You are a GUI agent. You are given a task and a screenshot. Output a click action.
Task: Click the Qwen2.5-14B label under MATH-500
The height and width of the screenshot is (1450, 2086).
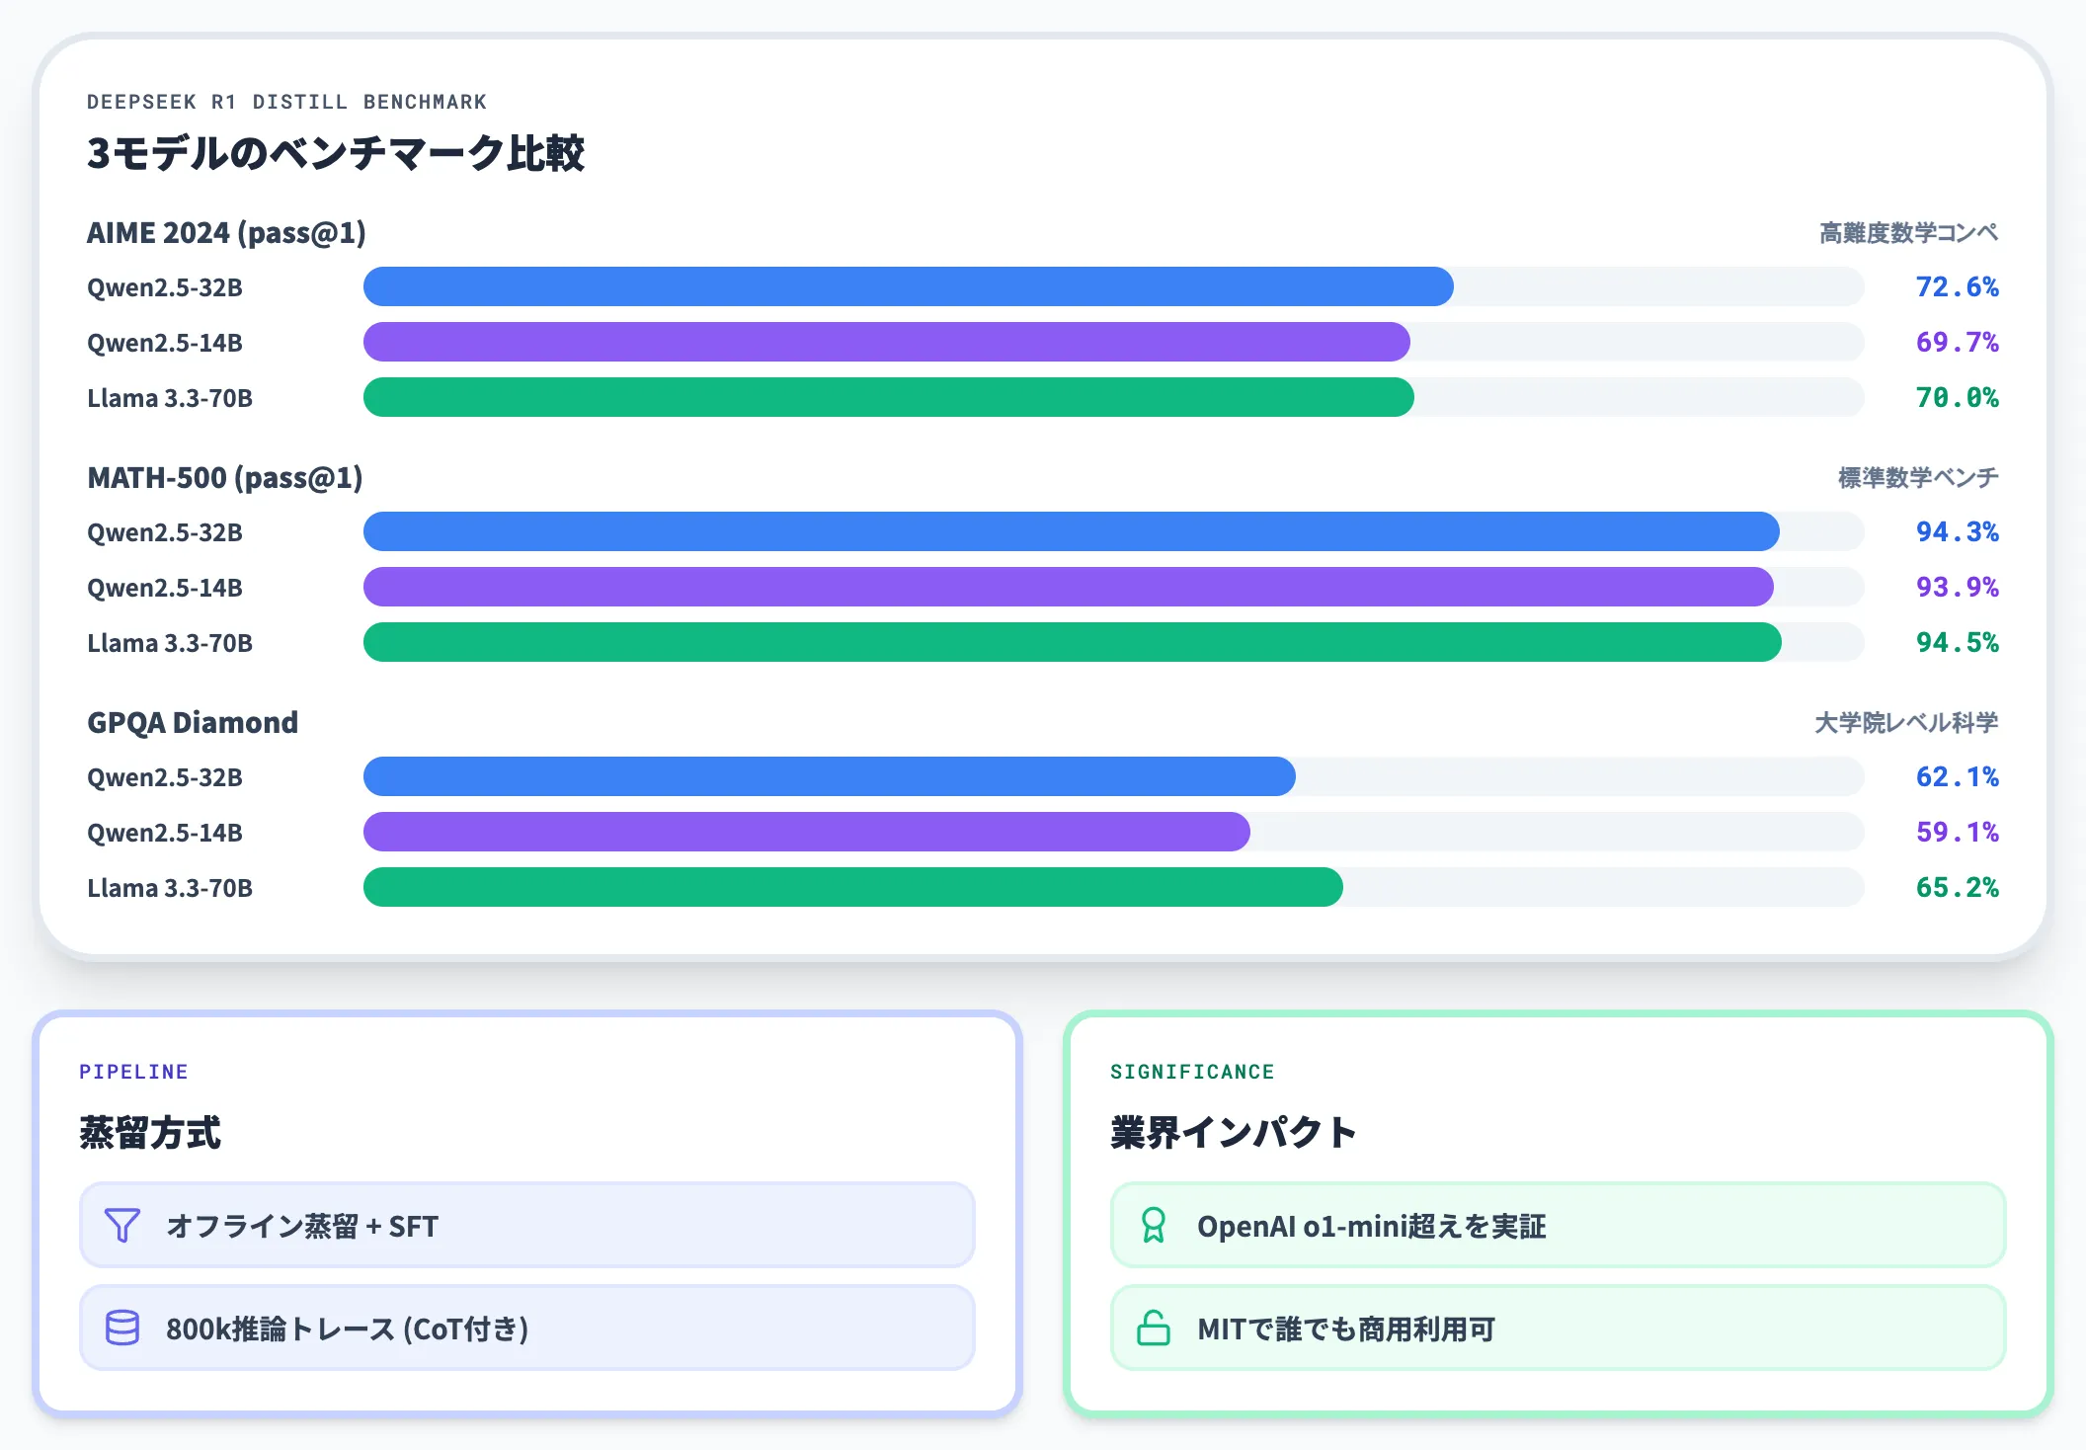[x=165, y=588]
